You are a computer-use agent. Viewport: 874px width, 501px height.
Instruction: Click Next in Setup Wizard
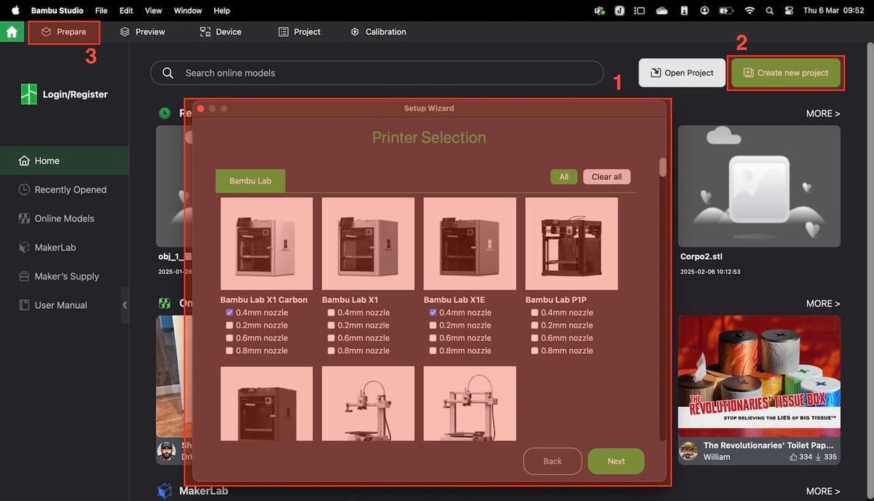615,461
